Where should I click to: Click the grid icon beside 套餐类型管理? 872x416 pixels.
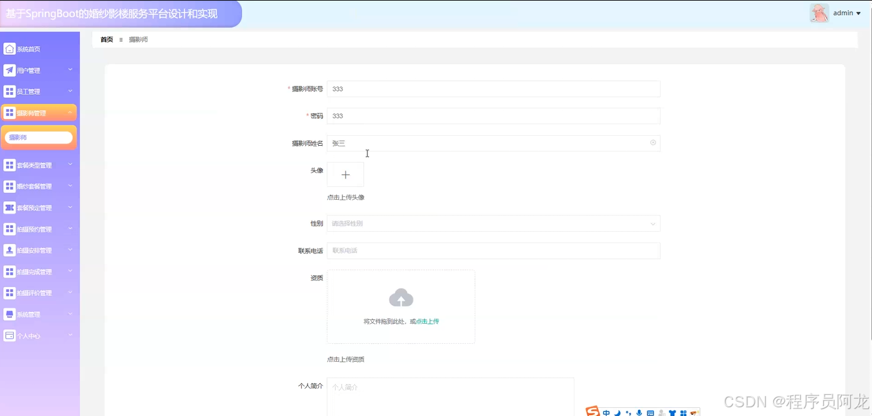(x=9, y=165)
